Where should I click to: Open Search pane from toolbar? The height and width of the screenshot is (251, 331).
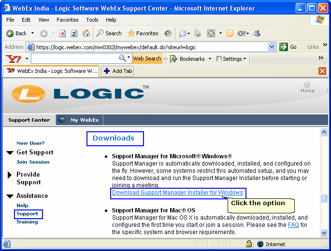(109, 33)
